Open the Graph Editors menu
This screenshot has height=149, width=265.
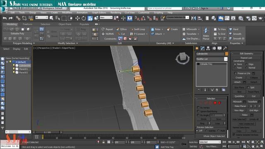click(99, 12)
